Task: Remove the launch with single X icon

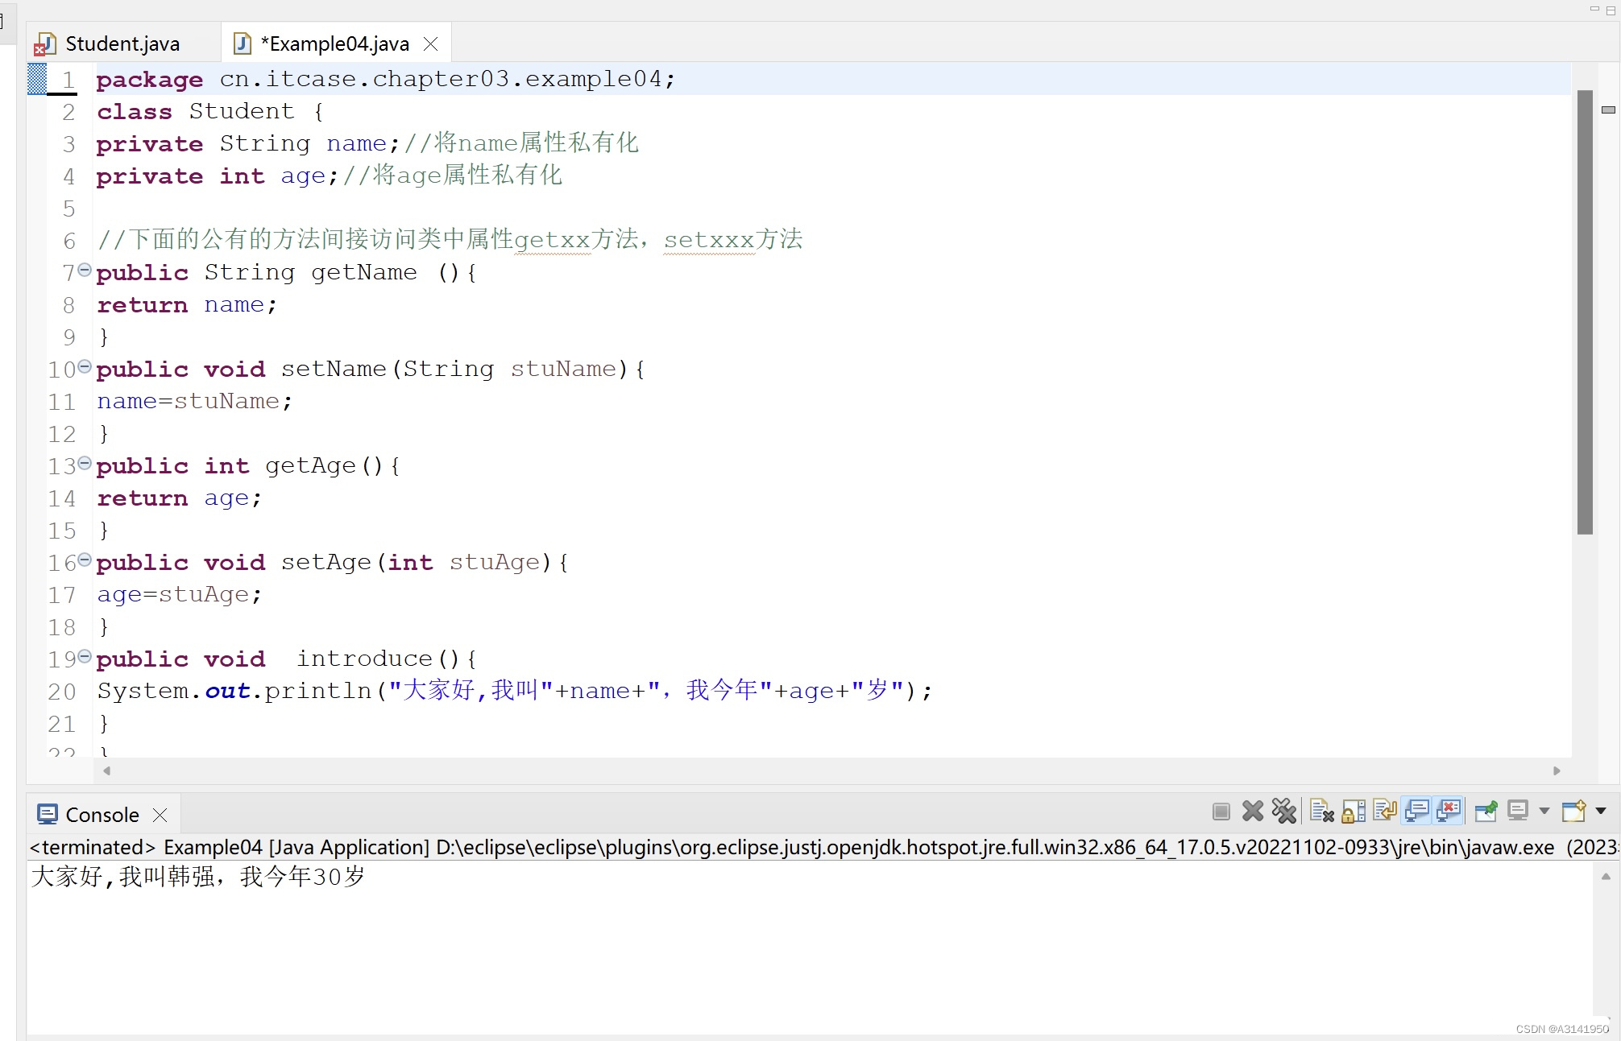Action: point(1253,812)
